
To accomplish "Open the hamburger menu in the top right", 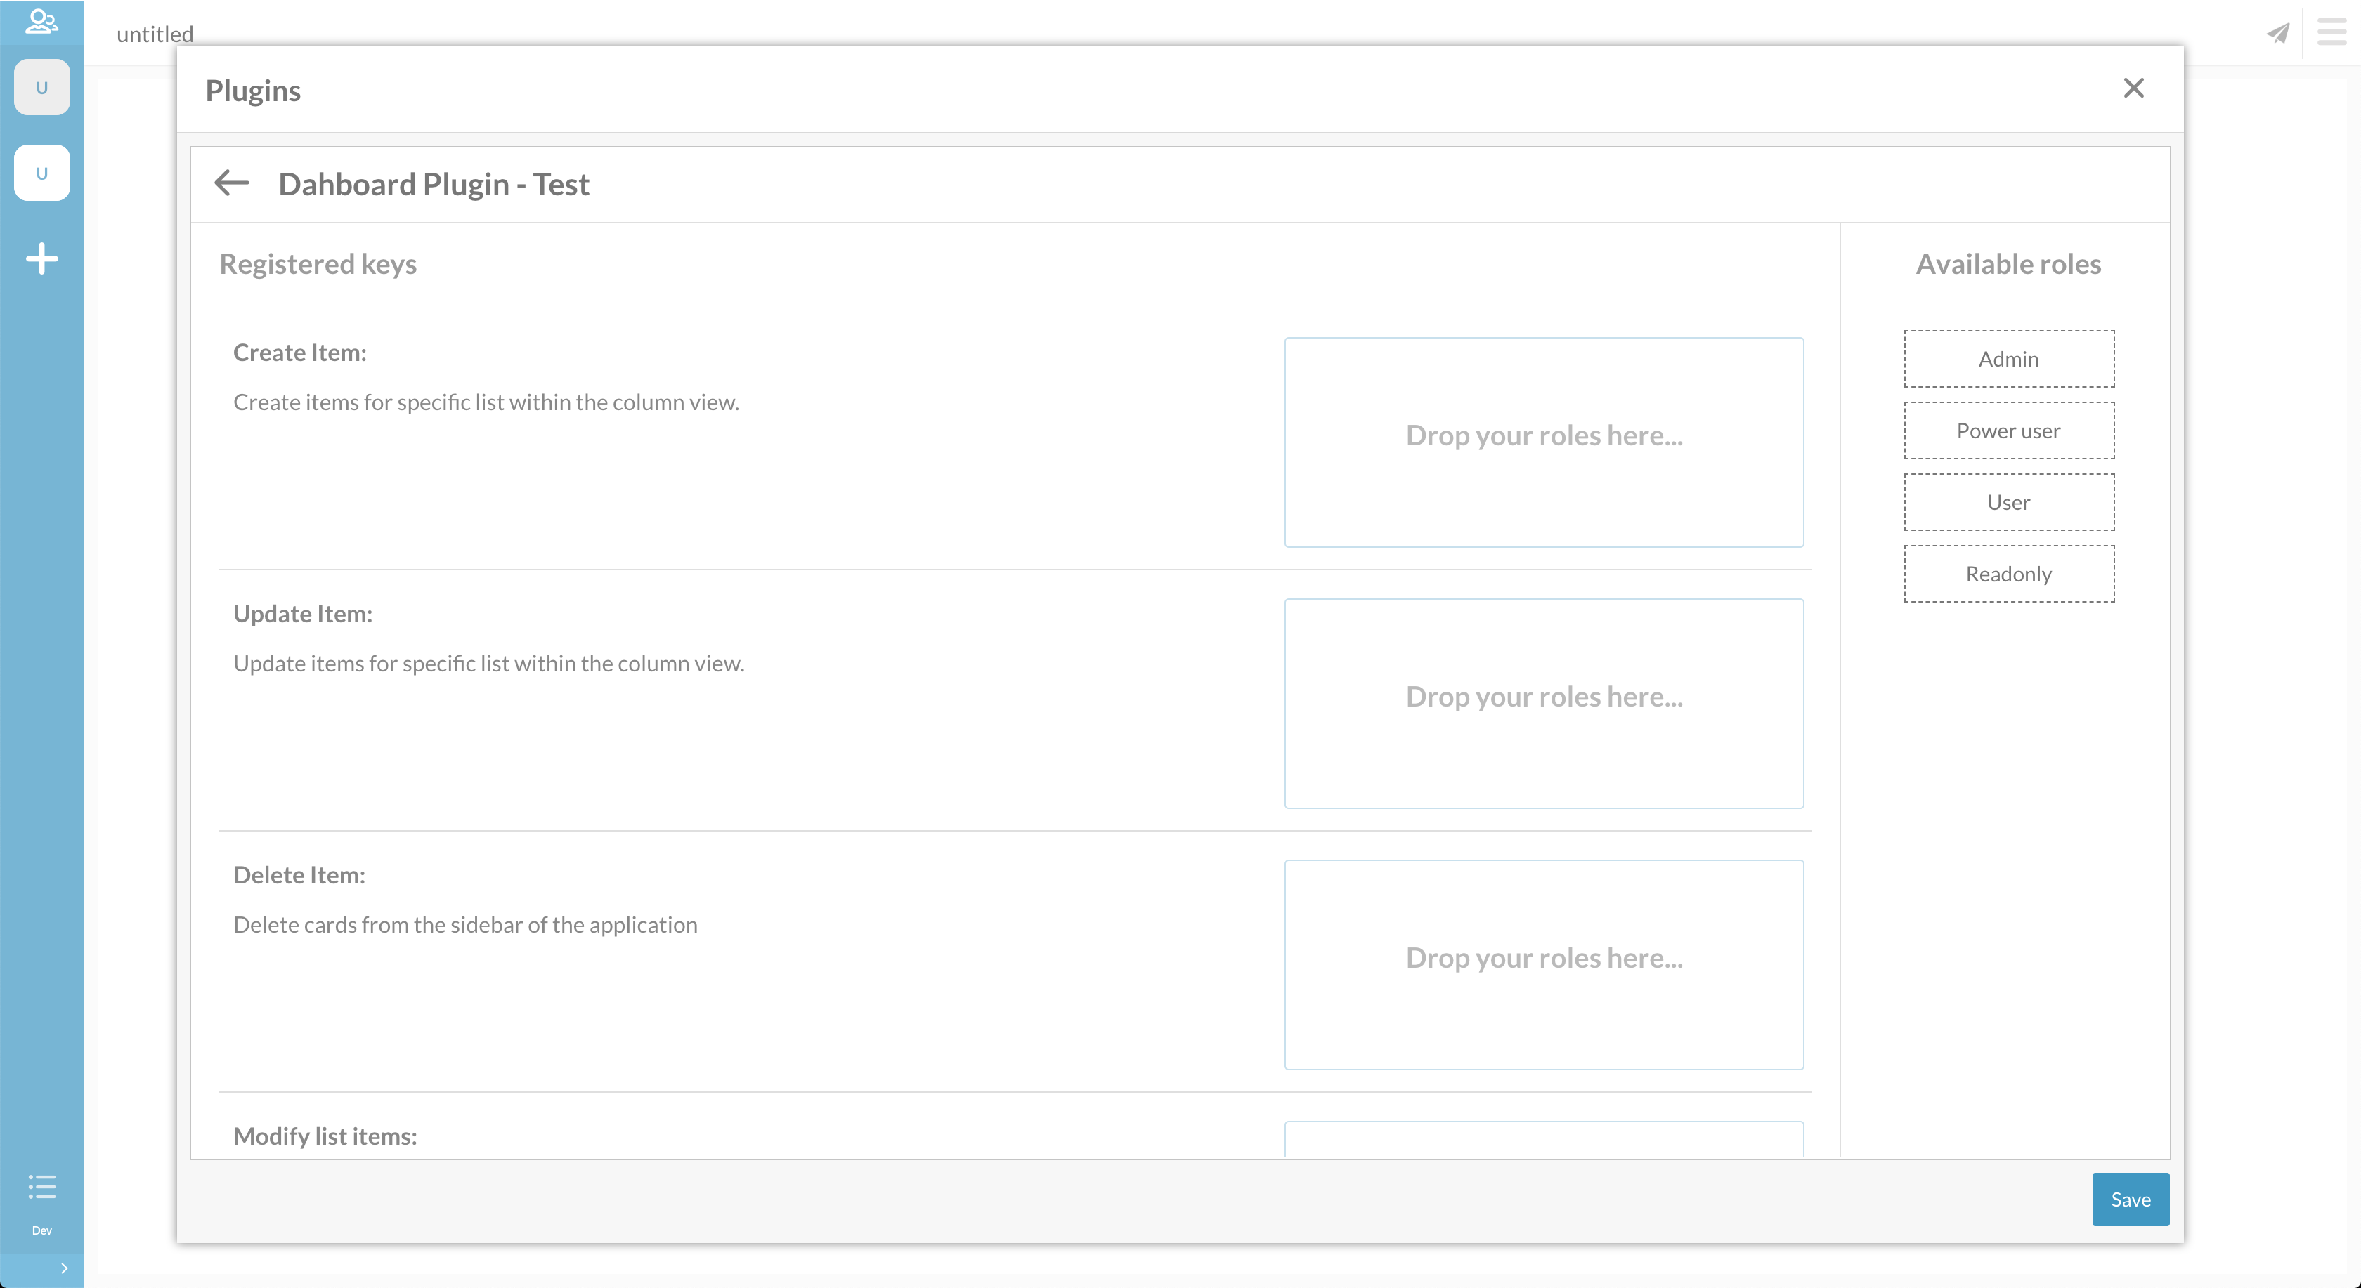I will (2331, 32).
